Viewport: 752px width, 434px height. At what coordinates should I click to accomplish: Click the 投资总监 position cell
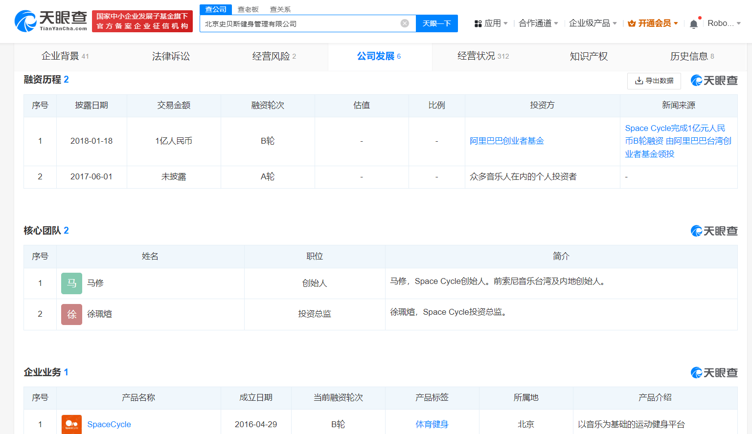315,314
